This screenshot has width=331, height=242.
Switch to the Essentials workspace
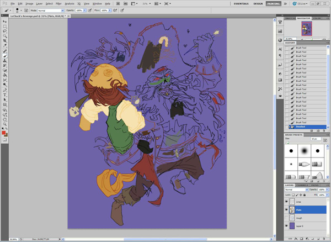tap(241, 4)
